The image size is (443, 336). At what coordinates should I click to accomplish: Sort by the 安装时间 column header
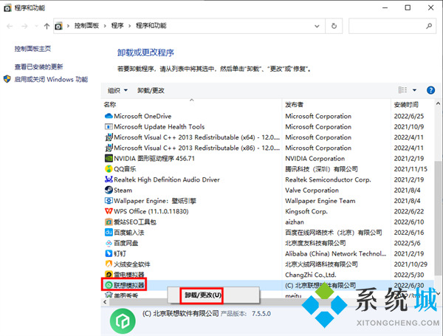[406, 105]
